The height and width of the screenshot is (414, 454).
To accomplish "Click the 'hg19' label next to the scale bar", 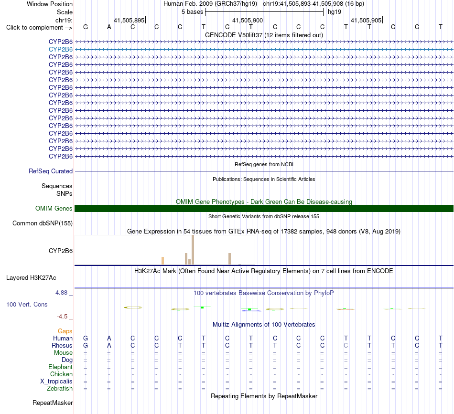I will [x=335, y=12].
